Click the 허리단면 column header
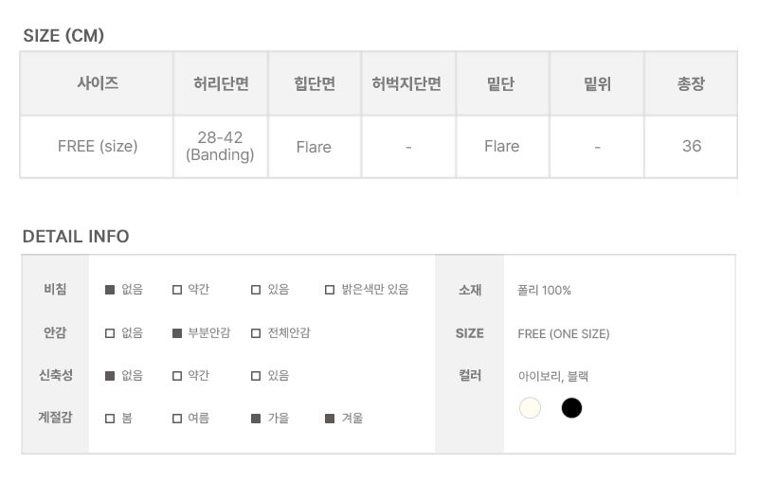The image size is (758, 500). tap(221, 83)
